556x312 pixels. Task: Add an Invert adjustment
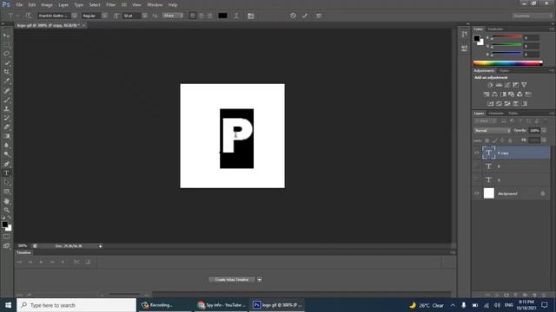pos(490,104)
